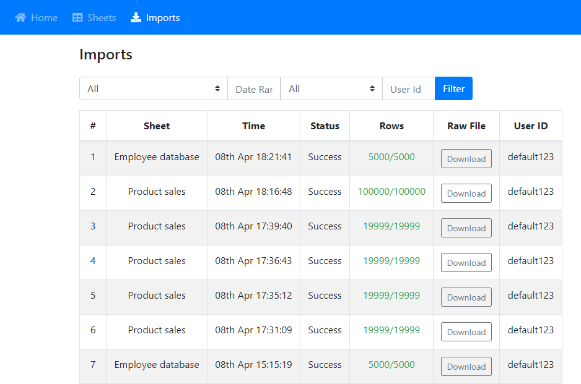Select the Time column header

coord(253,126)
